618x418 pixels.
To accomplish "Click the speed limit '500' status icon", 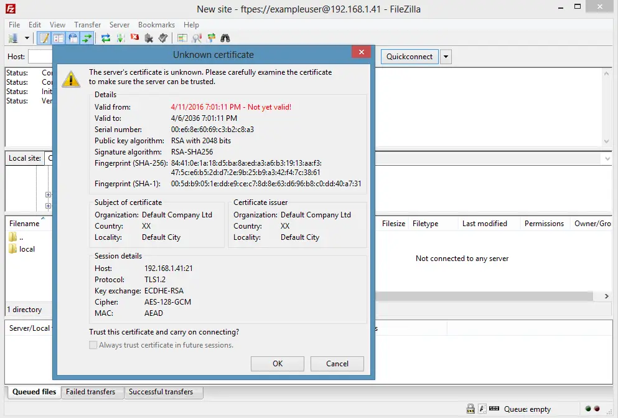I will click(494, 409).
